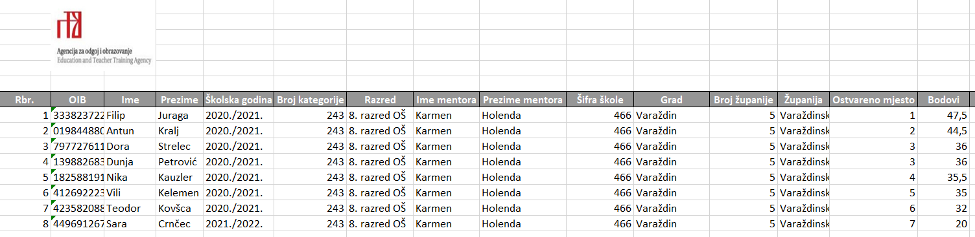Screen dimensions: 975x237
Task: Click the Ime mentora header cell
Action: (x=446, y=100)
